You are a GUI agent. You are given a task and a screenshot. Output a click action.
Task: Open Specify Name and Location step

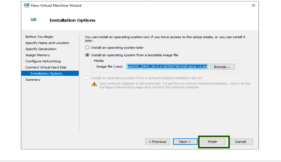(x=47, y=43)
